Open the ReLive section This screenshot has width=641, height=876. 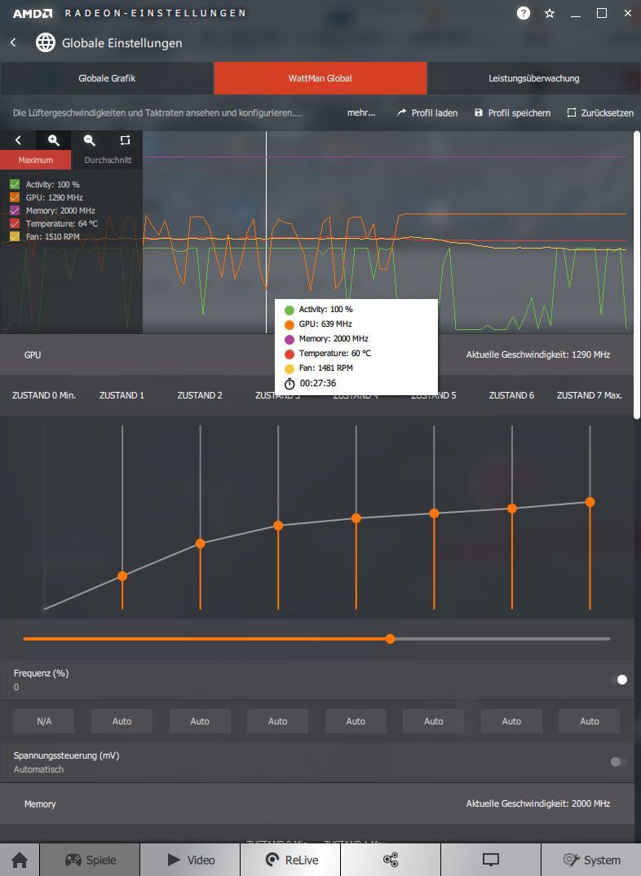[291, 860]
